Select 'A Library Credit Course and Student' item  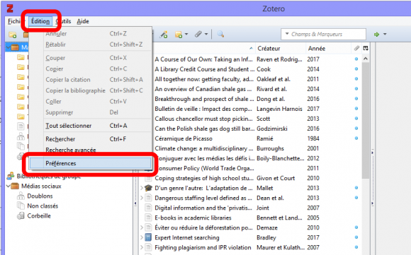point(204,69)
